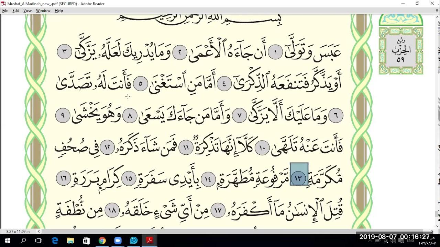Open the Window menu

(43, 11)
